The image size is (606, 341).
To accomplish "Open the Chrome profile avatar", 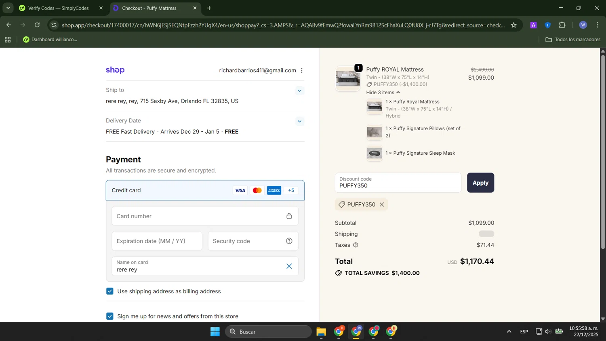I will 583,25.
